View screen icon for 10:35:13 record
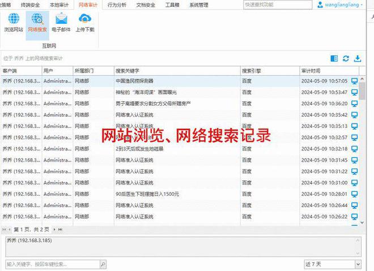The height and width of the screenshot is (271, 374). (354, 126)
